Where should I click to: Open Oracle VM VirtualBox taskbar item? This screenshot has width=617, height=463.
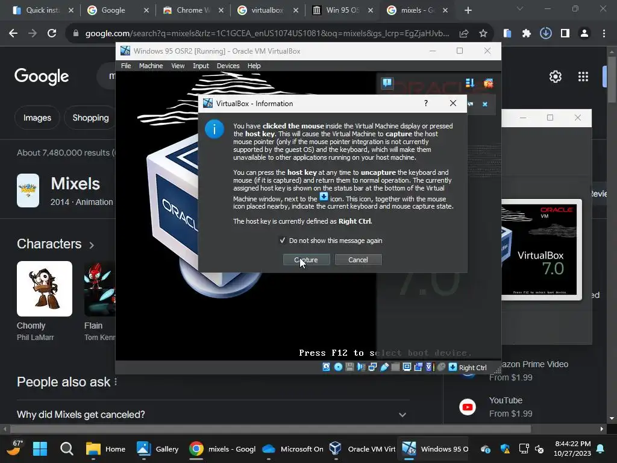[362, 449]
